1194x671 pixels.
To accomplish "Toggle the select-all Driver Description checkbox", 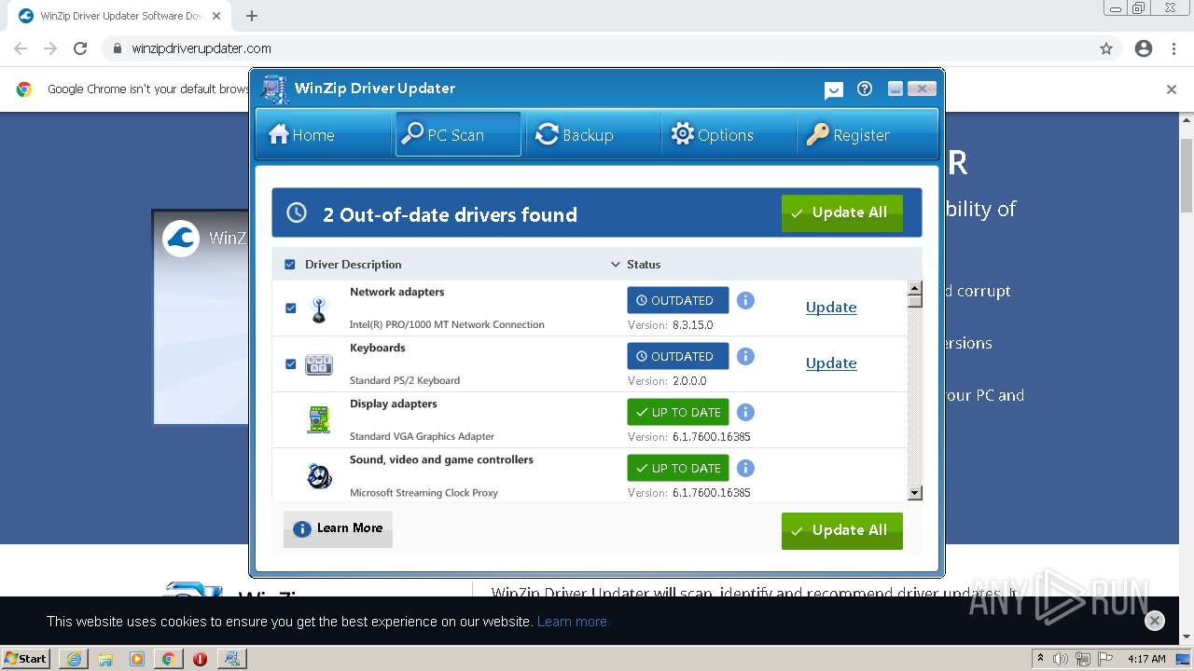I will point(289,265).
